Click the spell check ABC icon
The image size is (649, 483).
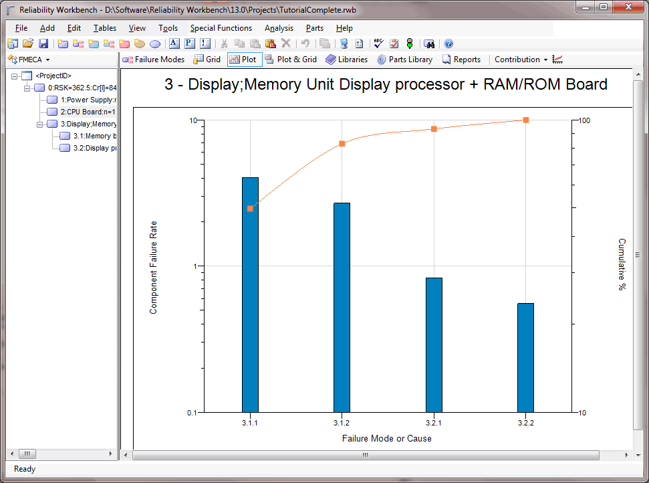378,43
